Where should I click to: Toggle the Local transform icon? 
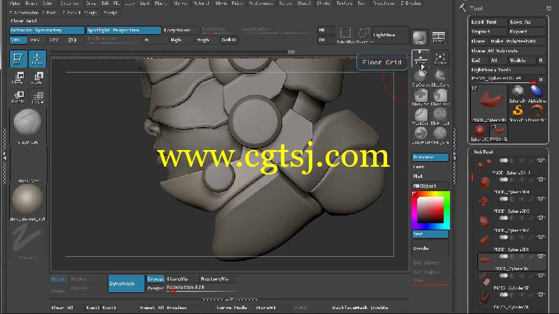tap(37, 97)
